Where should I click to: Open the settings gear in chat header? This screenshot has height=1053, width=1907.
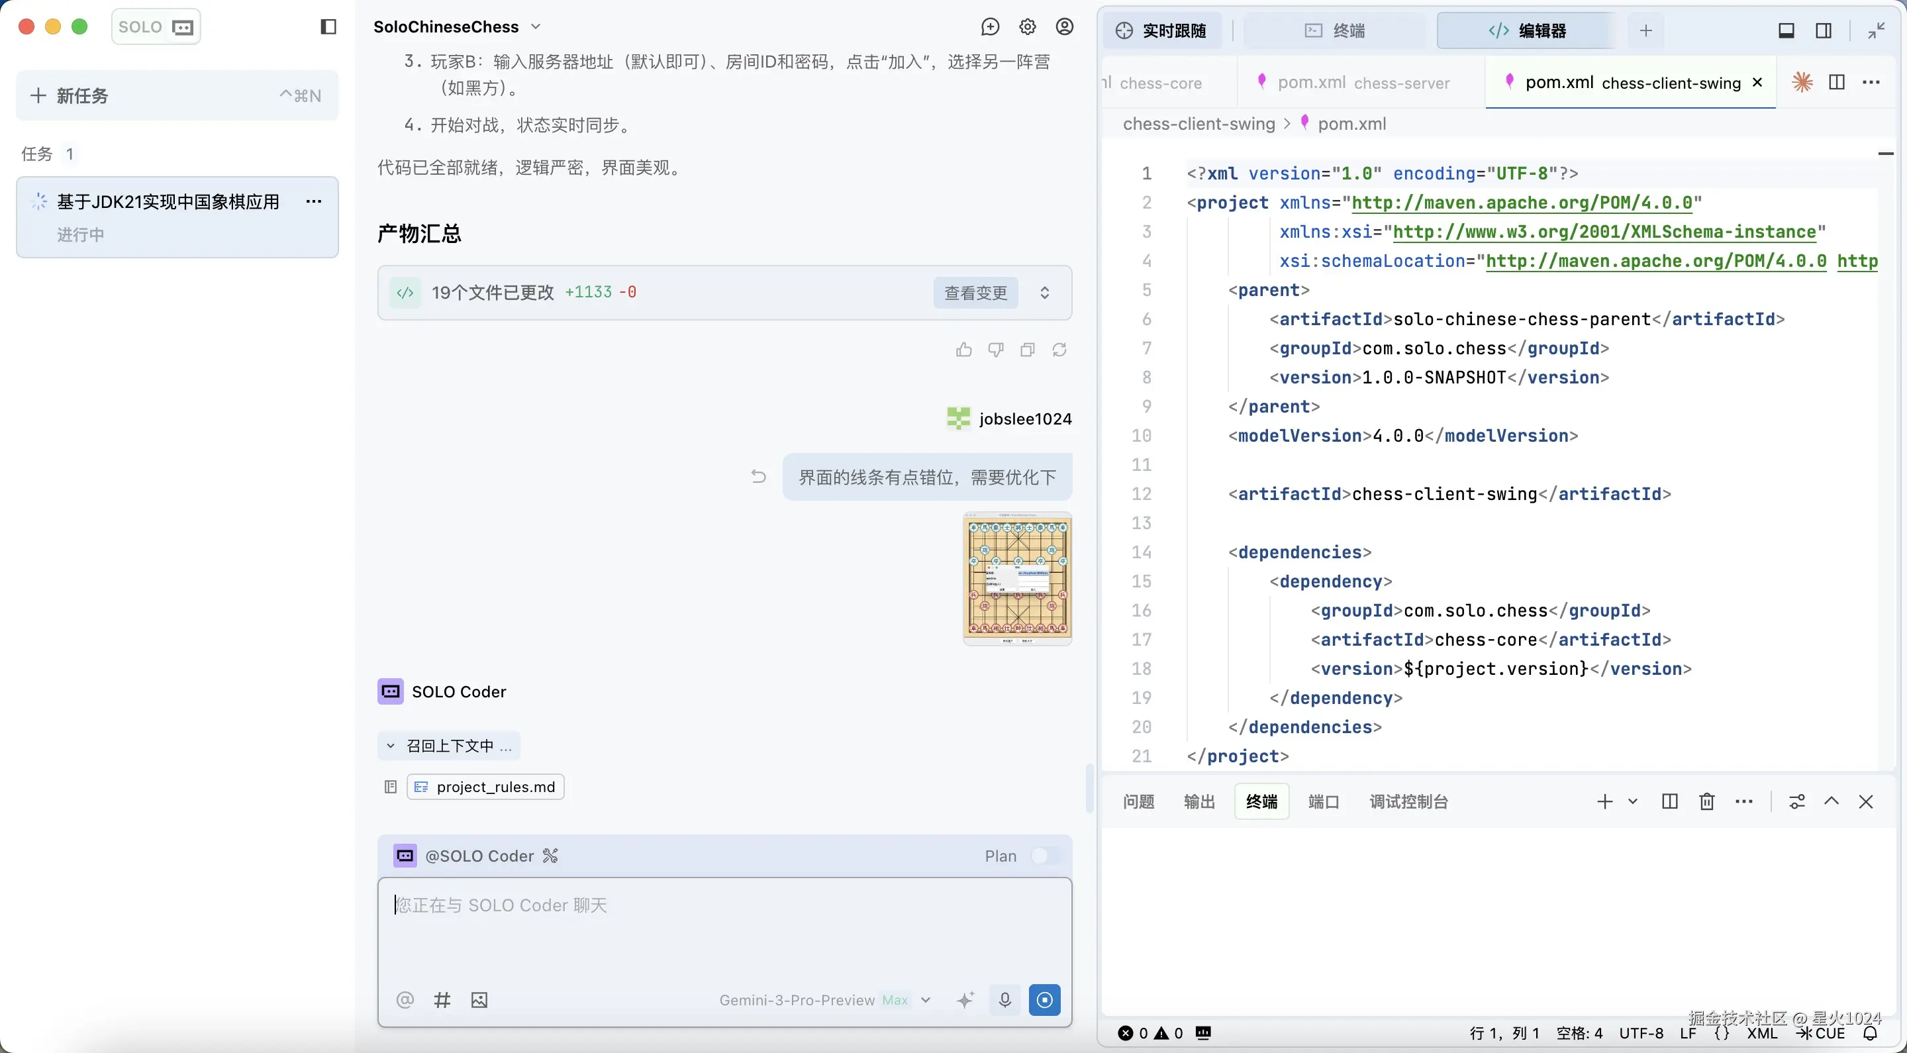pyautogui.click(x=1028, y=26)
